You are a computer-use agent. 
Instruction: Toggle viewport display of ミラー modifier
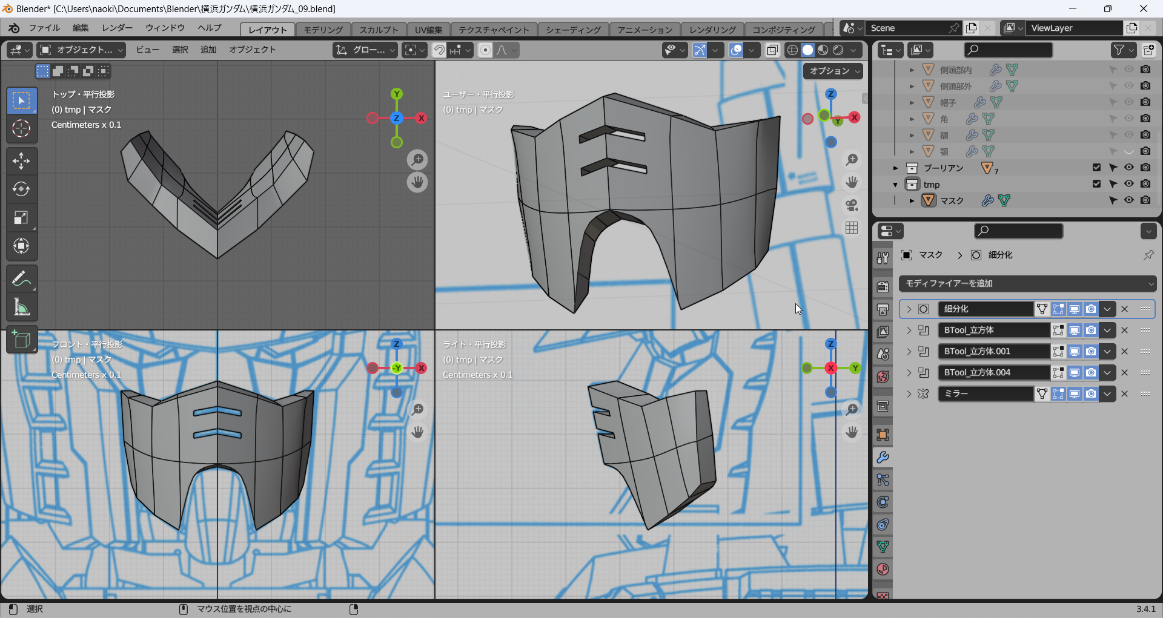[x=1074, y=394]
